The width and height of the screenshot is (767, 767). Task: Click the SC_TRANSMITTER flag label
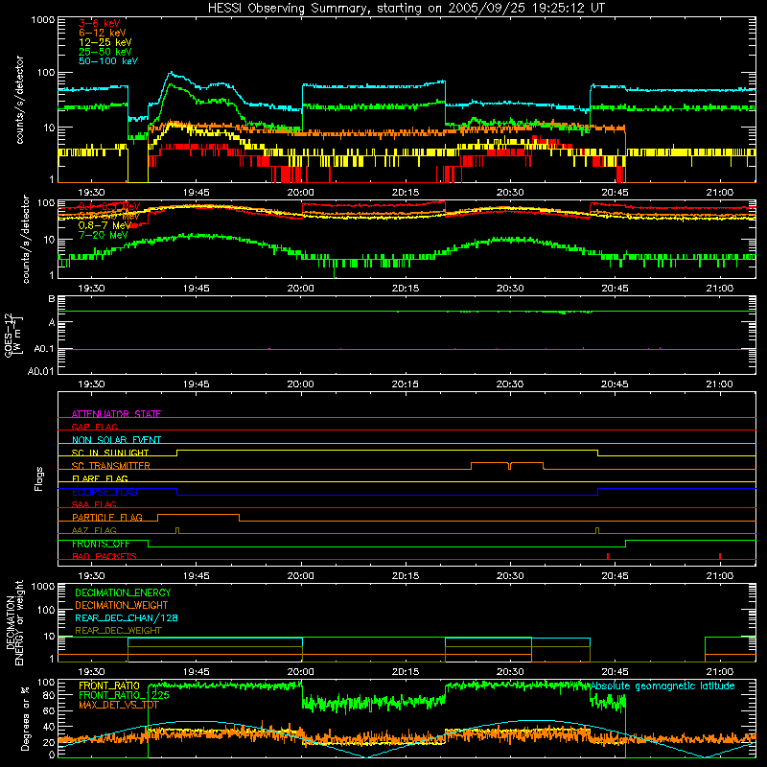[x=111, y=466]
